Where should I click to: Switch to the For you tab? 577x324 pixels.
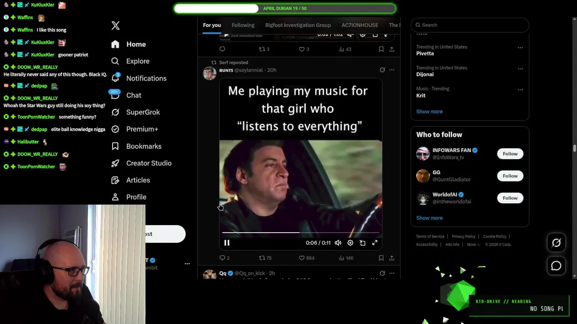(x=212, y=25)
